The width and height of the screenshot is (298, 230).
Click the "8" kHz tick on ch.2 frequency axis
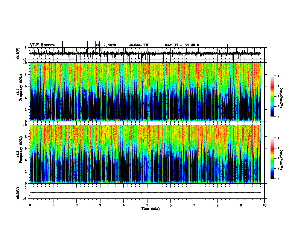(x=26, y=137)
